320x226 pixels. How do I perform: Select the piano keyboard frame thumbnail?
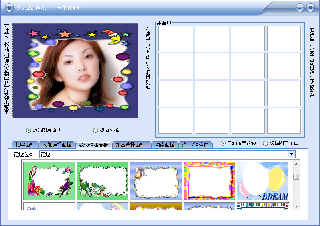pyautogui.click(x=263, y=206)
